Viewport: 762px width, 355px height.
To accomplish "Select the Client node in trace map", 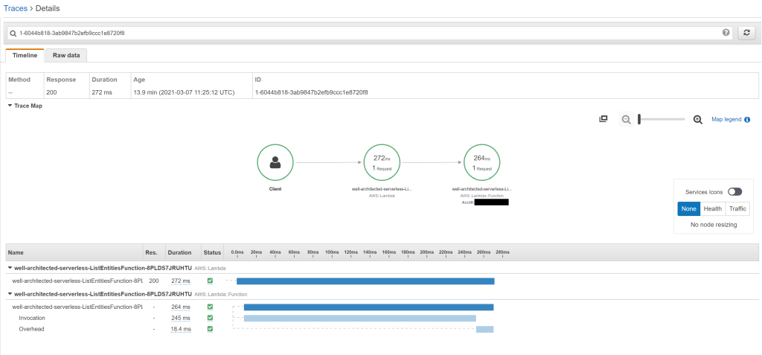I will click(275, 162).
